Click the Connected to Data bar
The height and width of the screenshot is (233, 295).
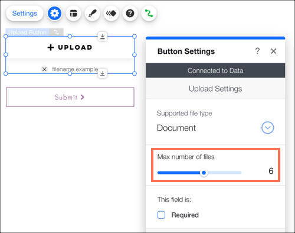[x=215, y=70]
